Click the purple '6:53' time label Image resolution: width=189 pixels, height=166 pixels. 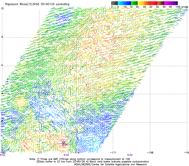tap(66, 155)
